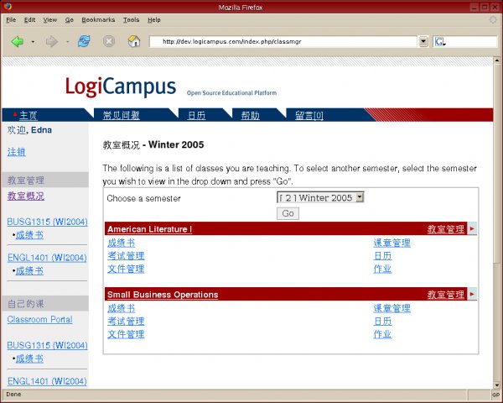This screenshot has width=503, height=403.
Task: Open 成绩书 under Small Business Operations
Action: point(121,308)
